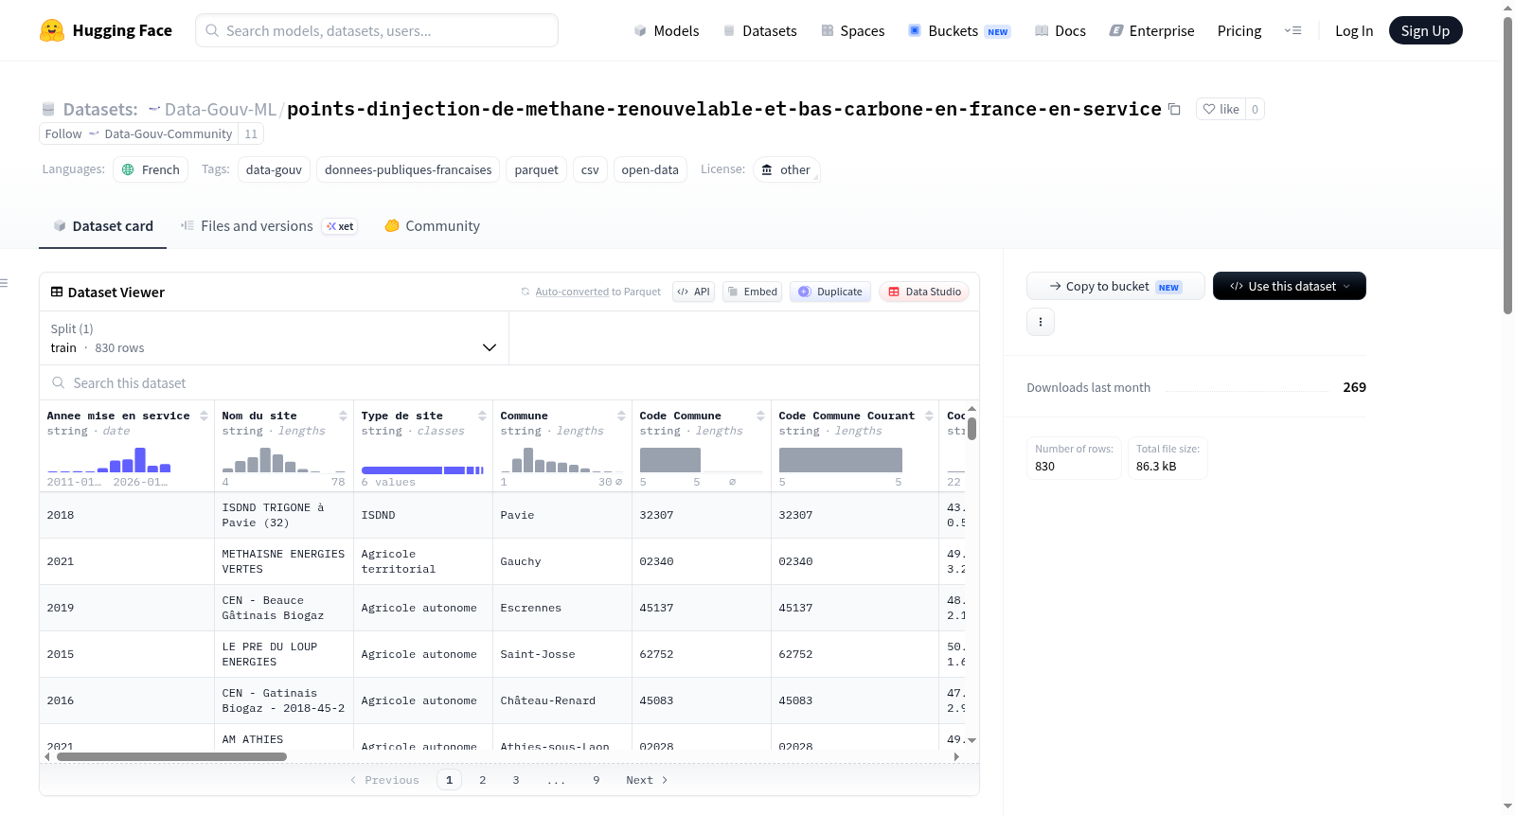The height and width of the screenshot is (815, 1515).
Task: Click the Sign Up button
Action: (x=1425, y=30)
